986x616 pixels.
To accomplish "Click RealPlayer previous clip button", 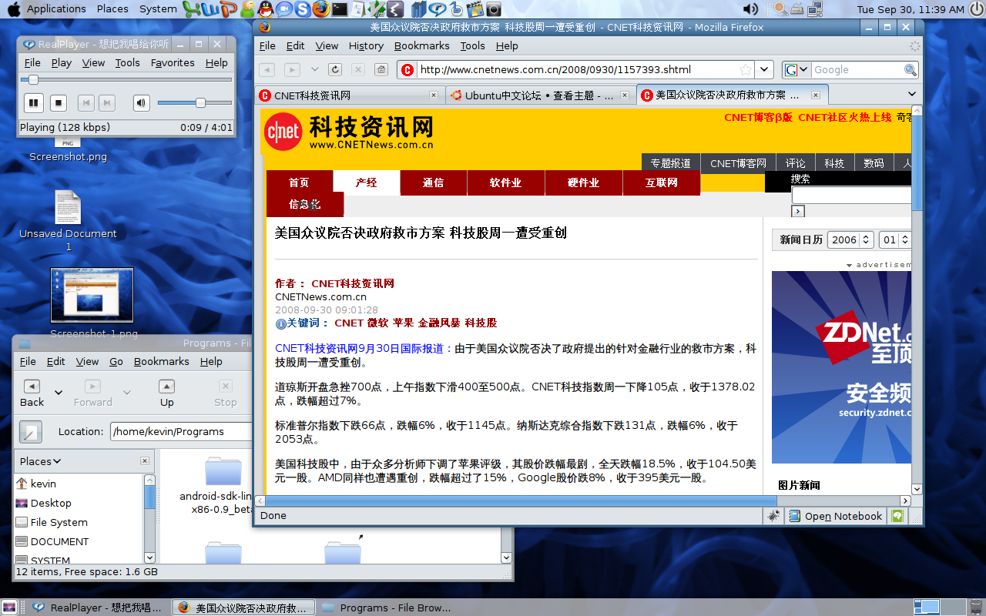I will tap(86, 102).
